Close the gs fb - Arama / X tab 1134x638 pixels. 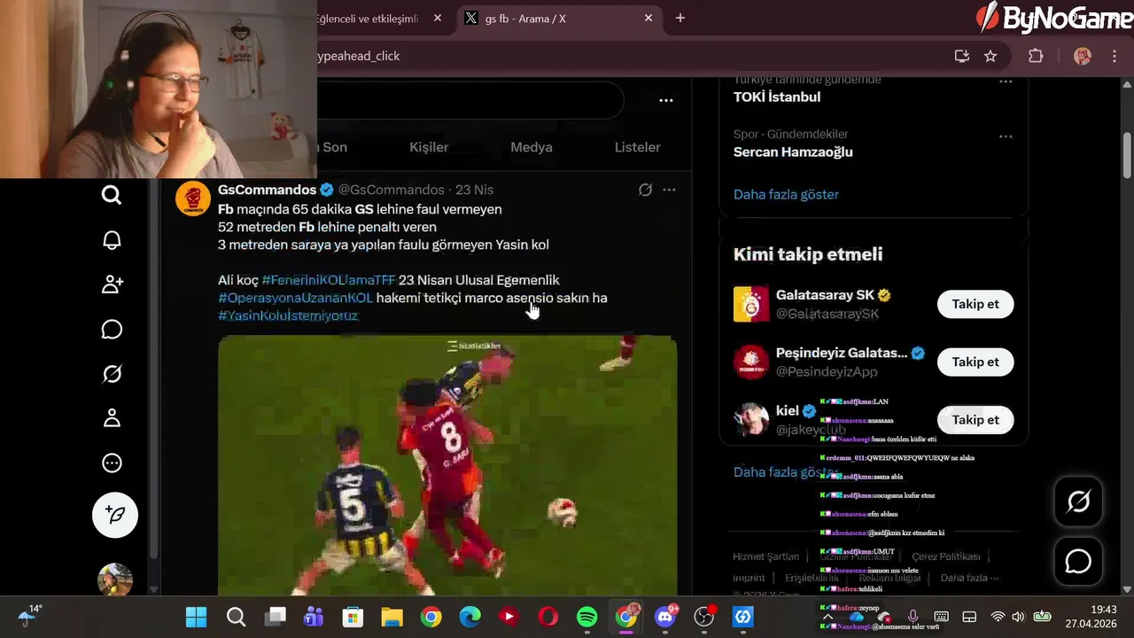pos(649,18)
